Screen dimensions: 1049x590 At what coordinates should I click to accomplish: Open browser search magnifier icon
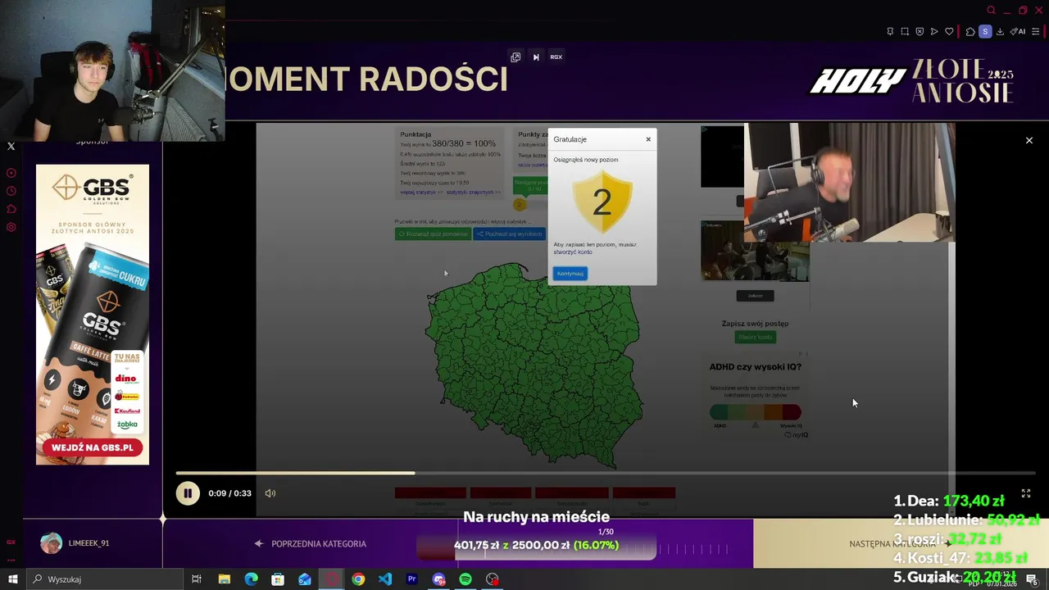coord(991,11)
